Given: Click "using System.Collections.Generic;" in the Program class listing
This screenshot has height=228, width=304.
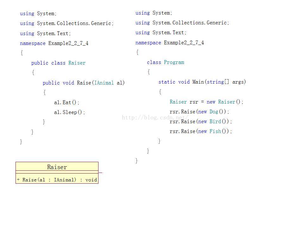Looking at the screenshot, I should (x=182, y=23).
